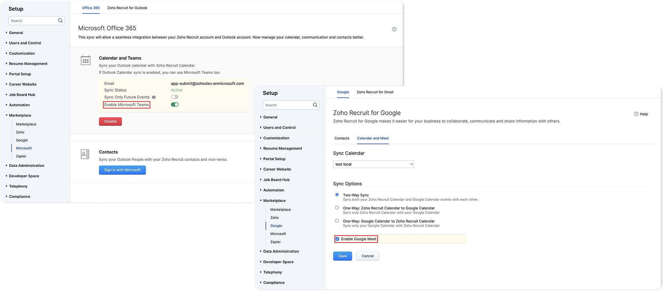Turn off the Enable Microsoft Teams switch

tap(175, 105)
